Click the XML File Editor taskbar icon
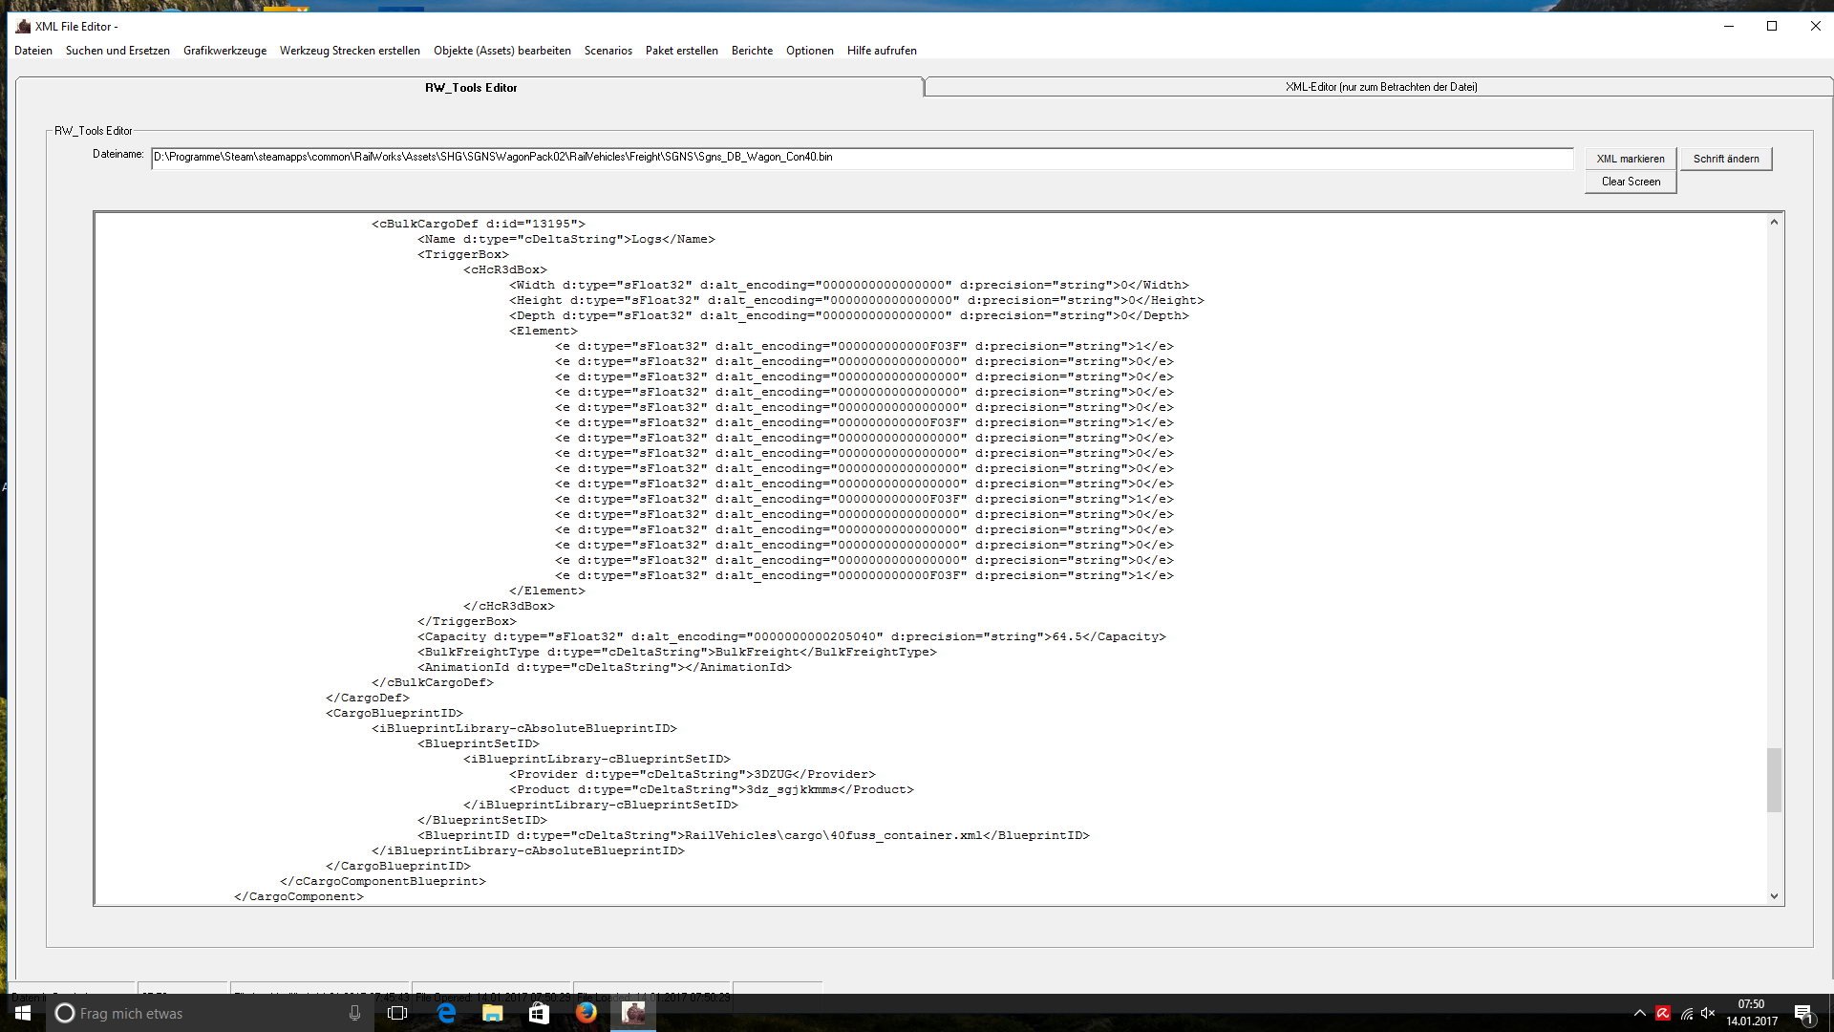Viewport: 1834px width, 1032px height. 633,1013
